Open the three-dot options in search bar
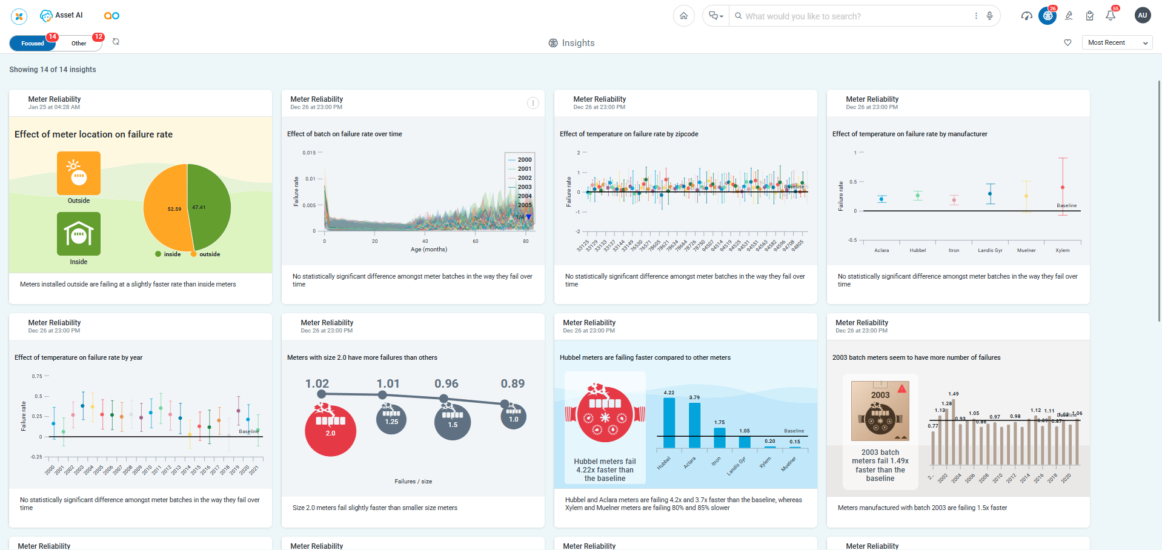Image resolution: width=1162 pixels, height=550 pixels. coord(975,16)
